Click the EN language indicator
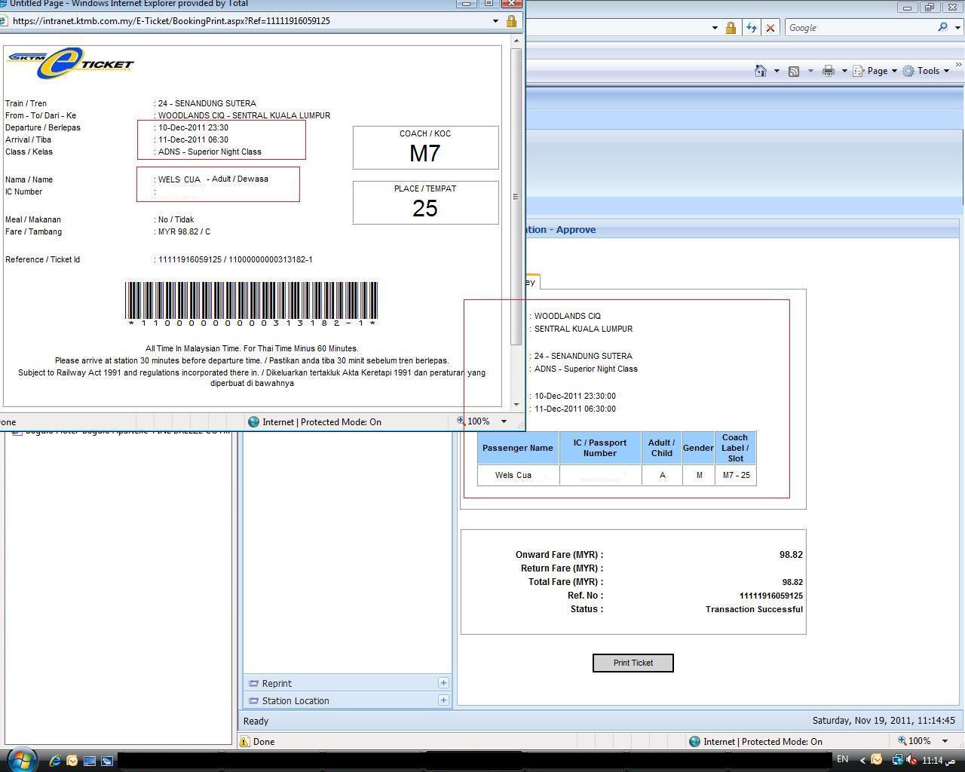965x772 pixels. click(x=843, y=759)
